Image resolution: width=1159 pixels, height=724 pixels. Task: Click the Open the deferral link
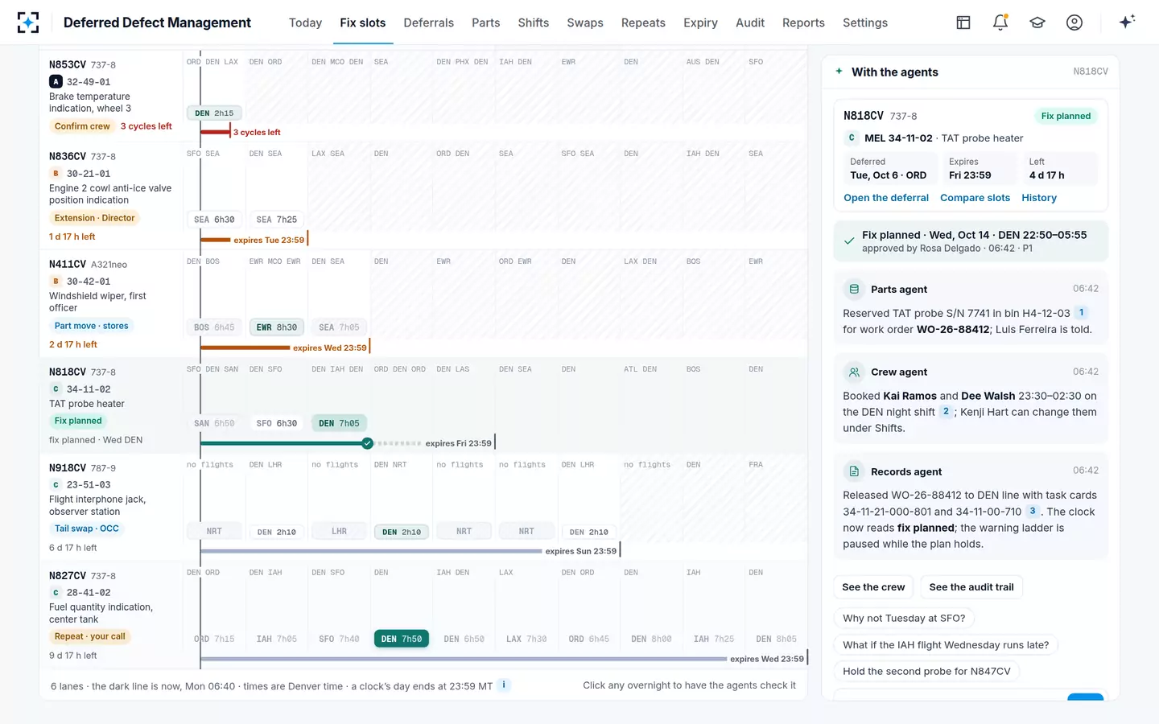pyautogui.click(x=886, y=198)
